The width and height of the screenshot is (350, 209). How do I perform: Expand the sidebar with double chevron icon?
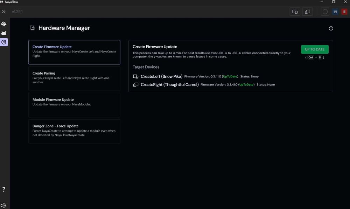click(x=3, y=12)
